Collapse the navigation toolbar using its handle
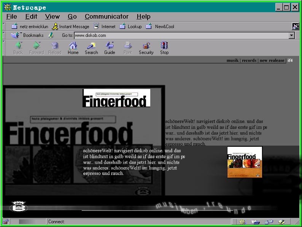The width and height of the screenshot is (302, 227). (4, 48)
